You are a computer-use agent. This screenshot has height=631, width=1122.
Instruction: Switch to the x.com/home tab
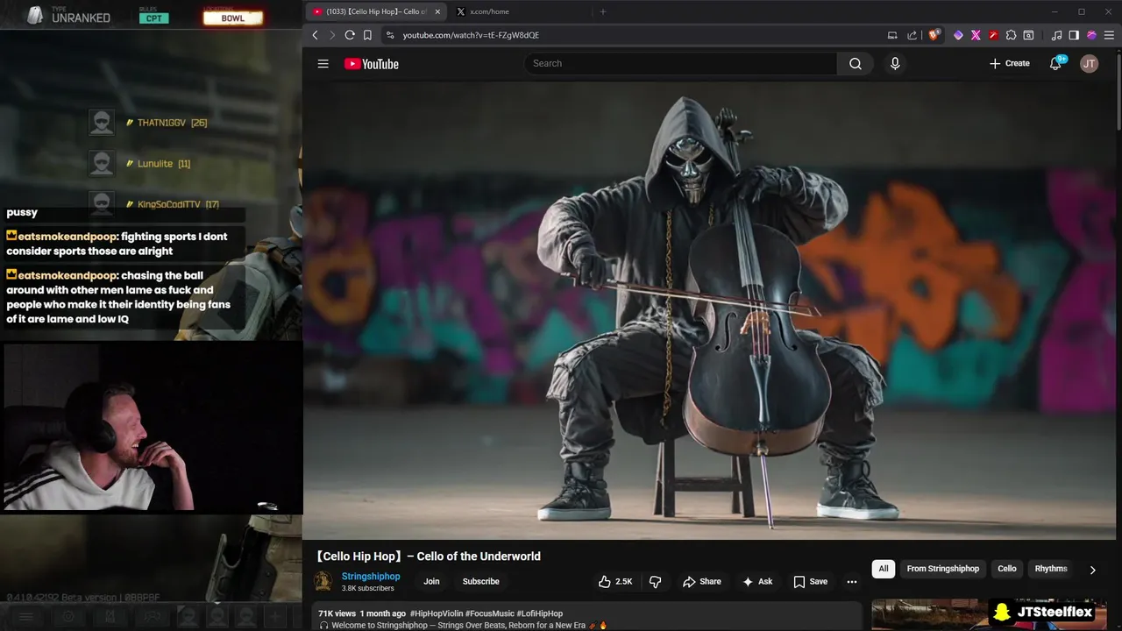pyautogui.click(x=489, y=11)
